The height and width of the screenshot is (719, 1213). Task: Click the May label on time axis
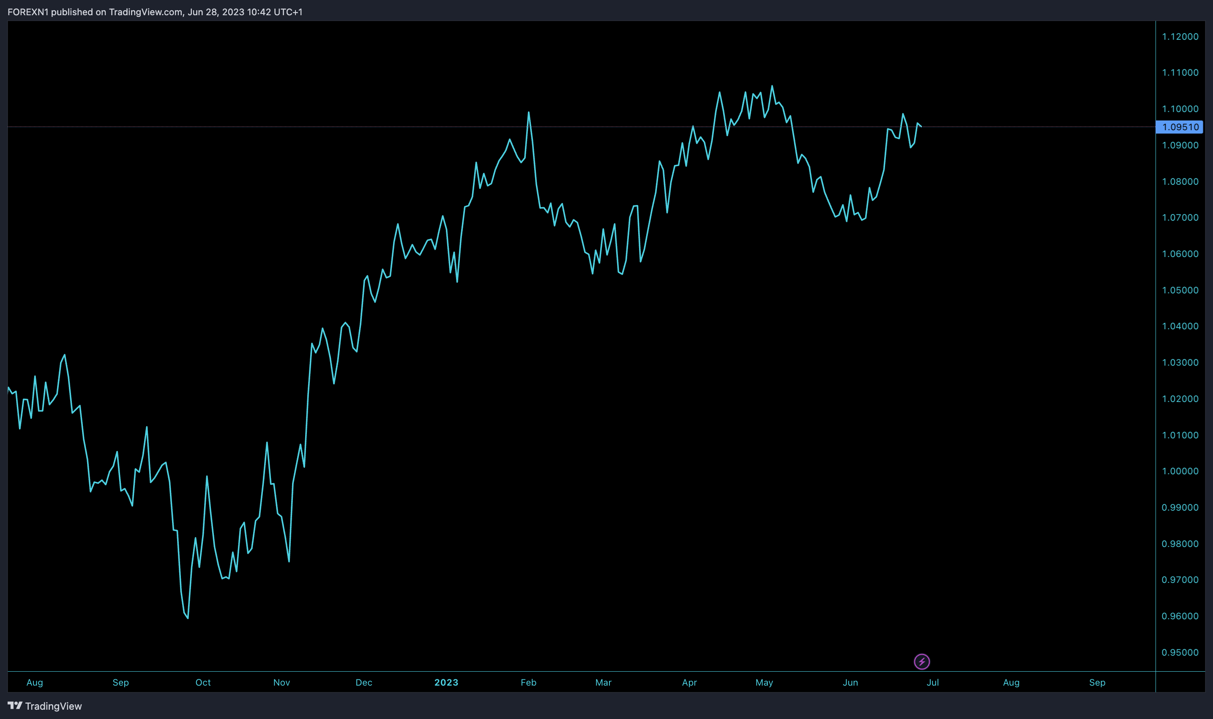764,682
